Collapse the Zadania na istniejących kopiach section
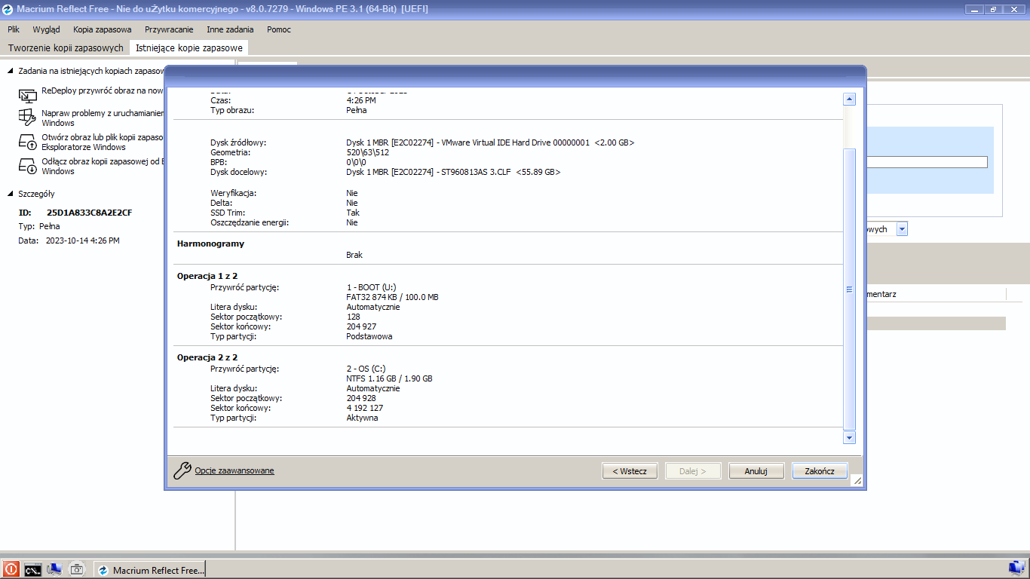1030x579 pixels. [x=11, y=71]
